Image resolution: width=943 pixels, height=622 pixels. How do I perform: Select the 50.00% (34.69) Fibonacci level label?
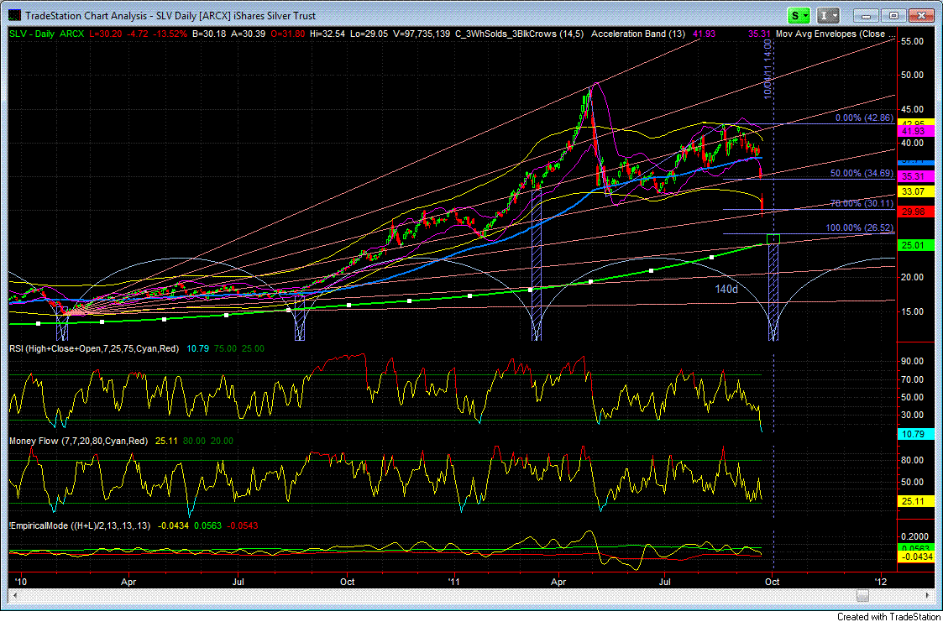[x=862, y=173]
